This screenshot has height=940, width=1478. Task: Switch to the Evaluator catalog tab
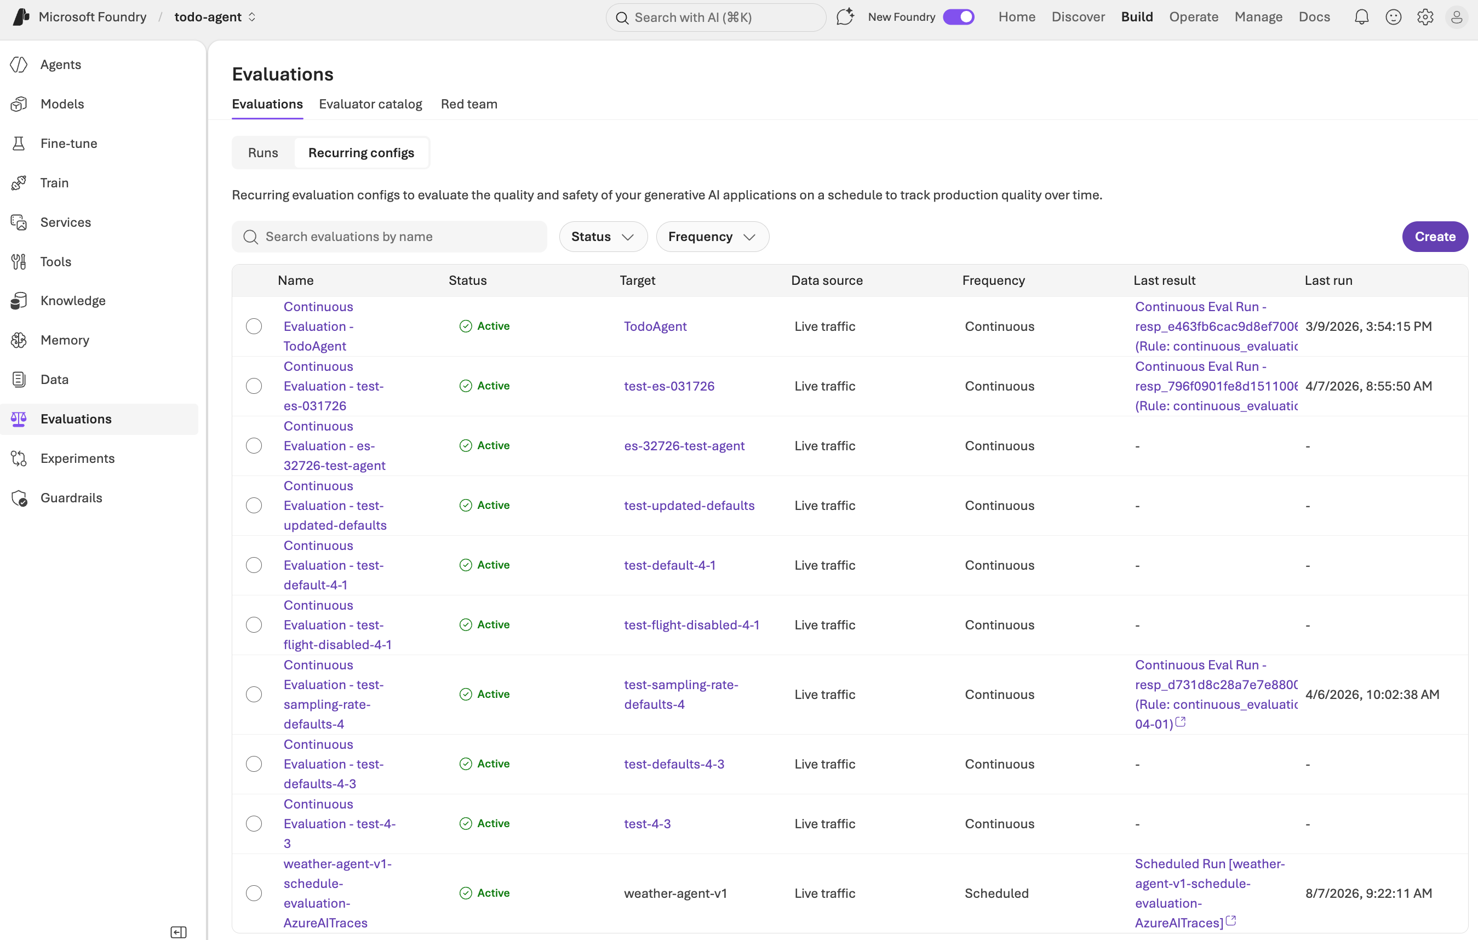pyautogui.click(x=371, y=104)
